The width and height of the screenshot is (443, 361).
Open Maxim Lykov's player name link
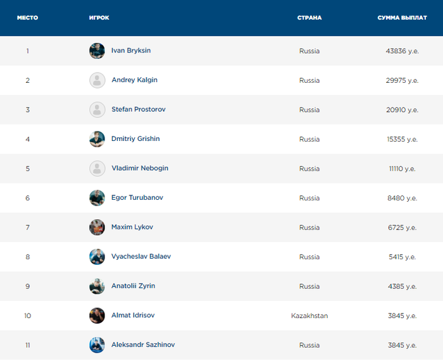point(132,227)
